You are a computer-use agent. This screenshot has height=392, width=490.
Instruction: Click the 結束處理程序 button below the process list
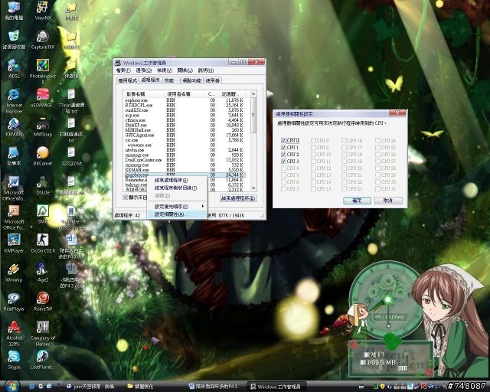(x=238, y=198)
